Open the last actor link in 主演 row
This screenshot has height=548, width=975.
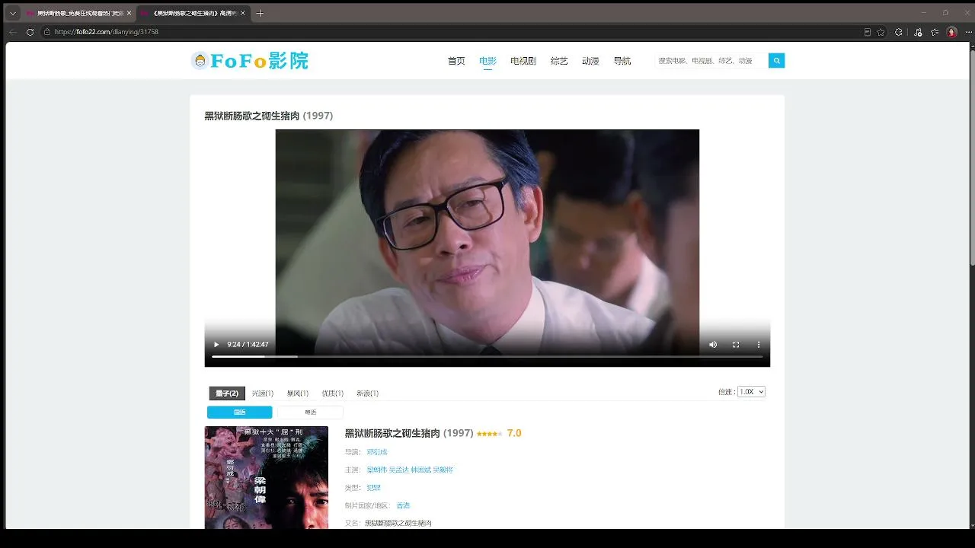(x=443, y=470)
